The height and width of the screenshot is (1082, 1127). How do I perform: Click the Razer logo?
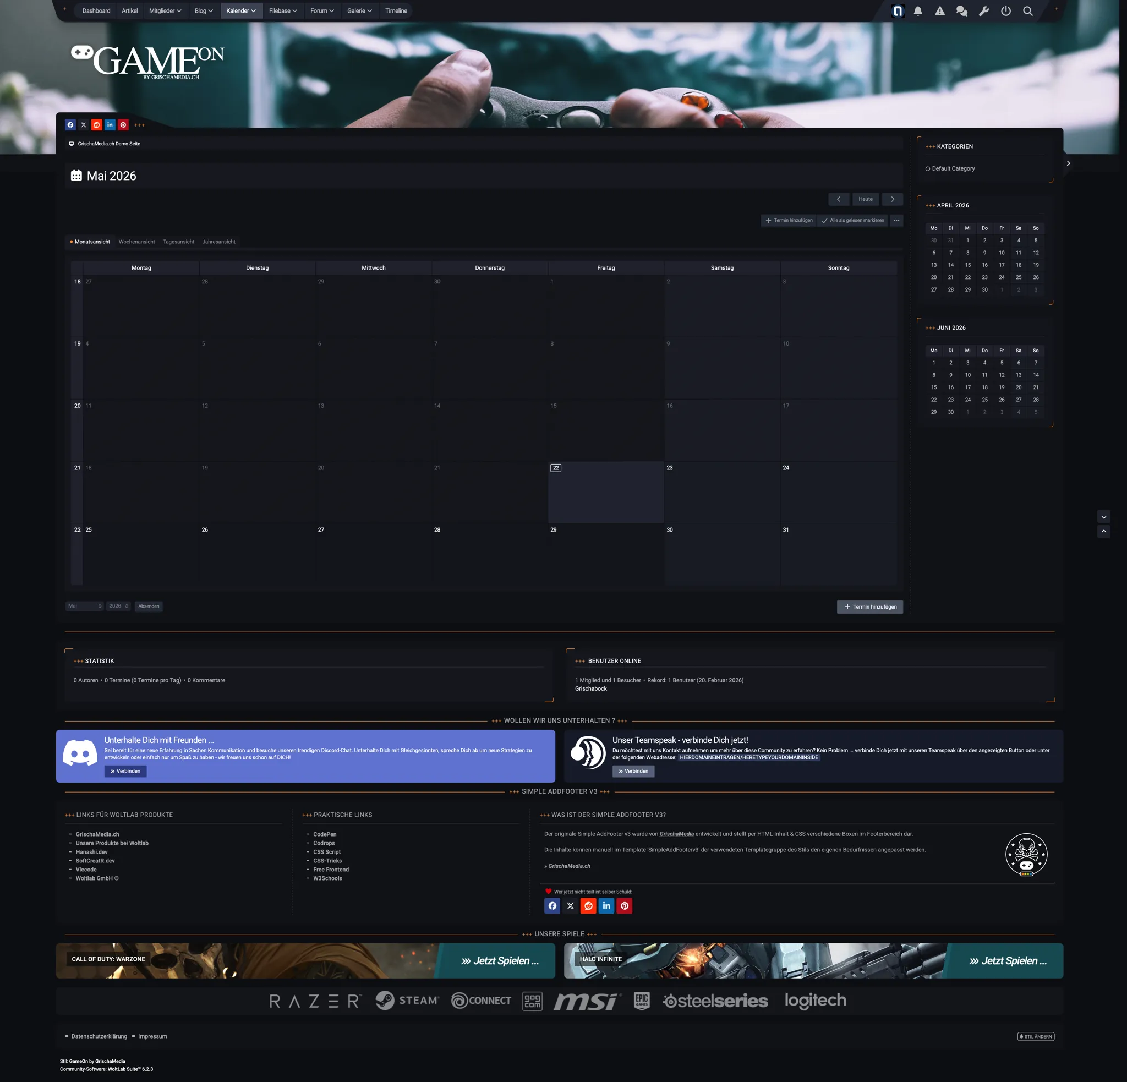click(316, 1001)
